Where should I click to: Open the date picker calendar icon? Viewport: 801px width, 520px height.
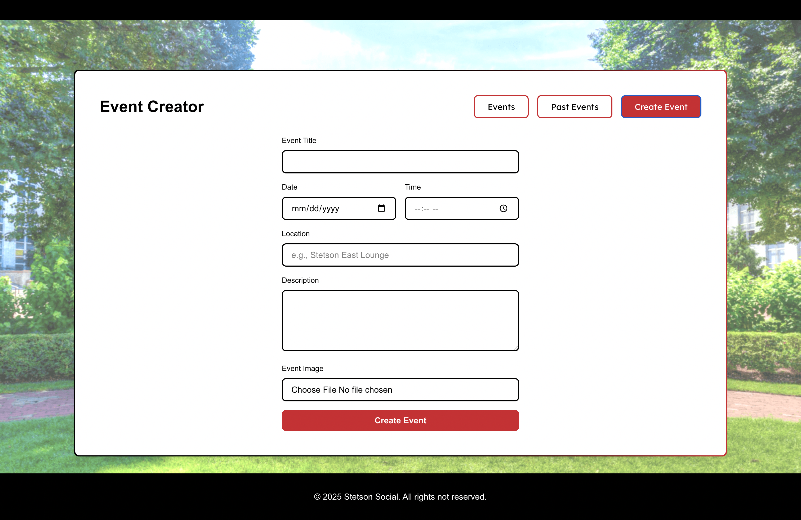point(381,208)
